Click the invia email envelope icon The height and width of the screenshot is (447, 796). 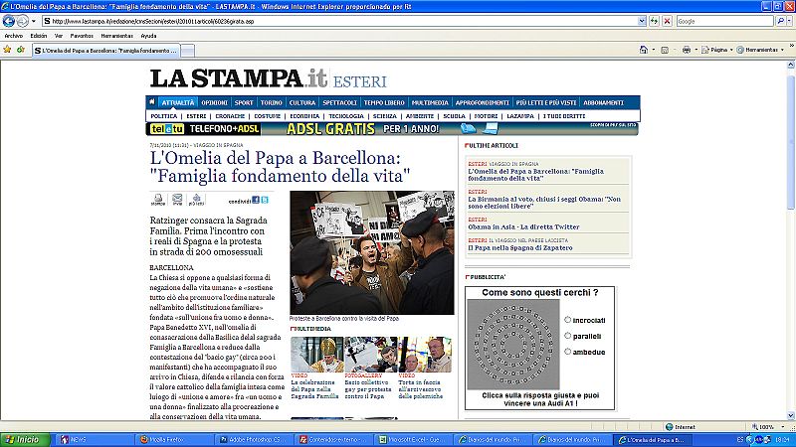pyautogui.click(x=177, y=200)
